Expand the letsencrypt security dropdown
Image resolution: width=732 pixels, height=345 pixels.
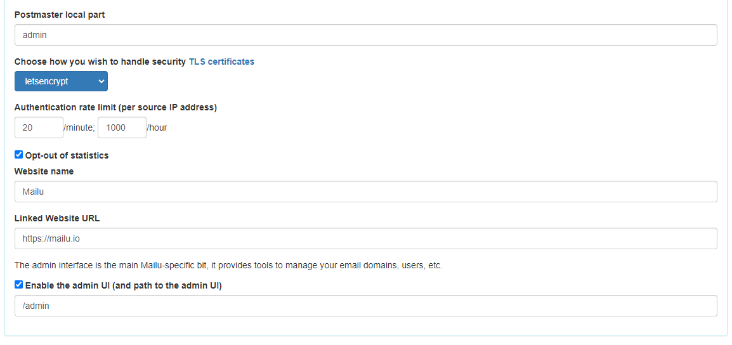point(61,81)
